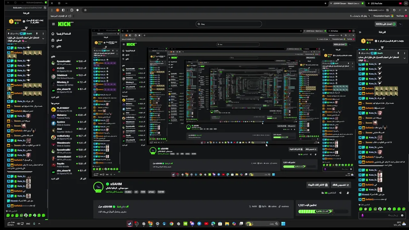Click the sSAHM channel avatar
The width and height of the screenshot is (409, 230).
(x=98, y=187)
